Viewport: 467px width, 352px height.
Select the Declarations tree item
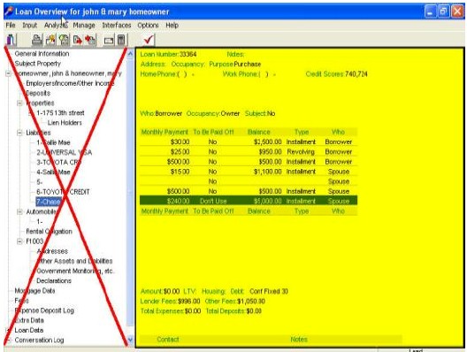point(54,281)
